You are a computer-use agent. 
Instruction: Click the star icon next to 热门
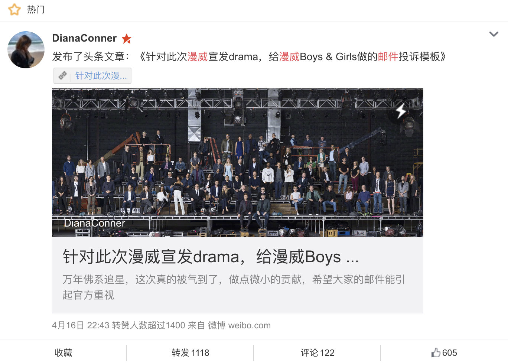click(x=14, y=9)
